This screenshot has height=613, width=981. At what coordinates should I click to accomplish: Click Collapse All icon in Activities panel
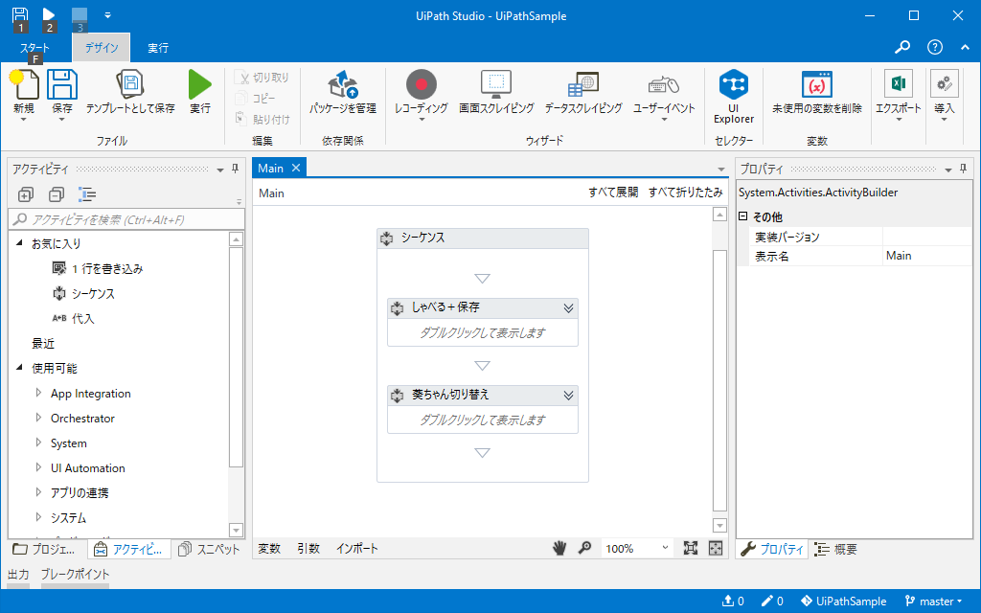point(57,194)
